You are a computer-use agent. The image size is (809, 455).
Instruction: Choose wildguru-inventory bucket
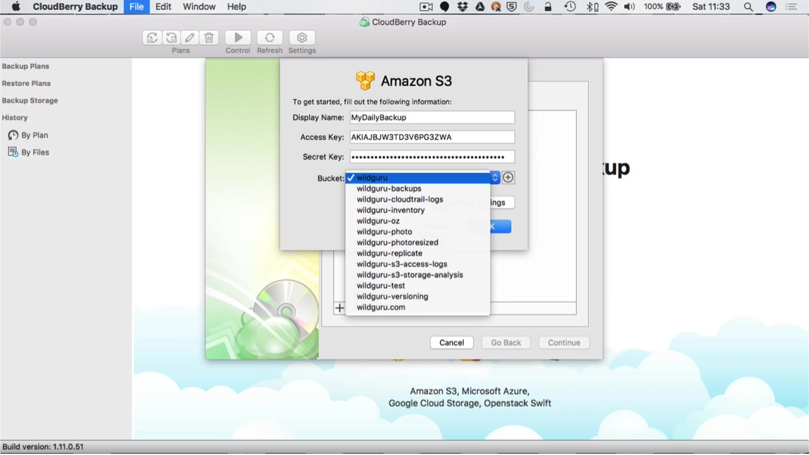tap(418, 210)
